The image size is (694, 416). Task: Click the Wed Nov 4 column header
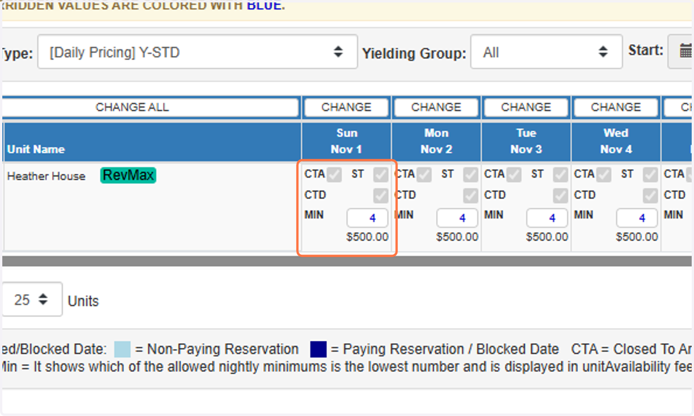point(616,141)
